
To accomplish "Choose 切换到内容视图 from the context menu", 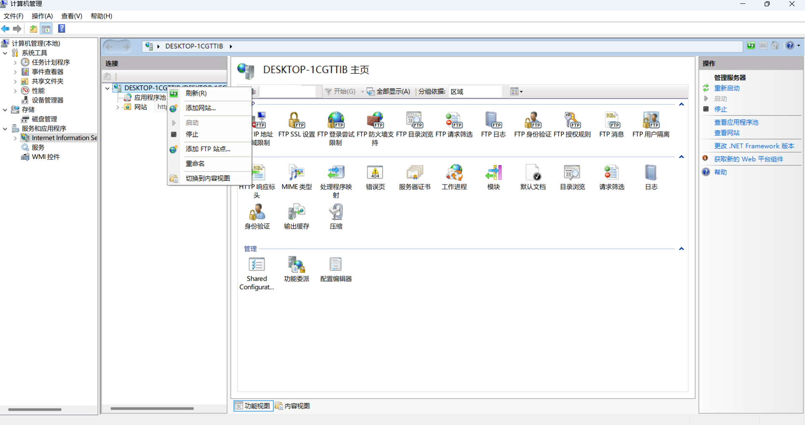I will click(x=209, y=178).
